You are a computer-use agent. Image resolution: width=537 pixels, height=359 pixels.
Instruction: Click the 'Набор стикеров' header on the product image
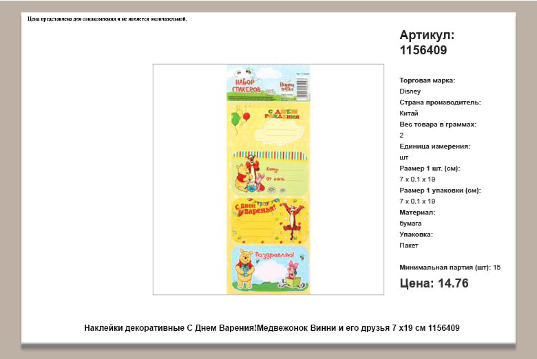[x=246, y=85]
